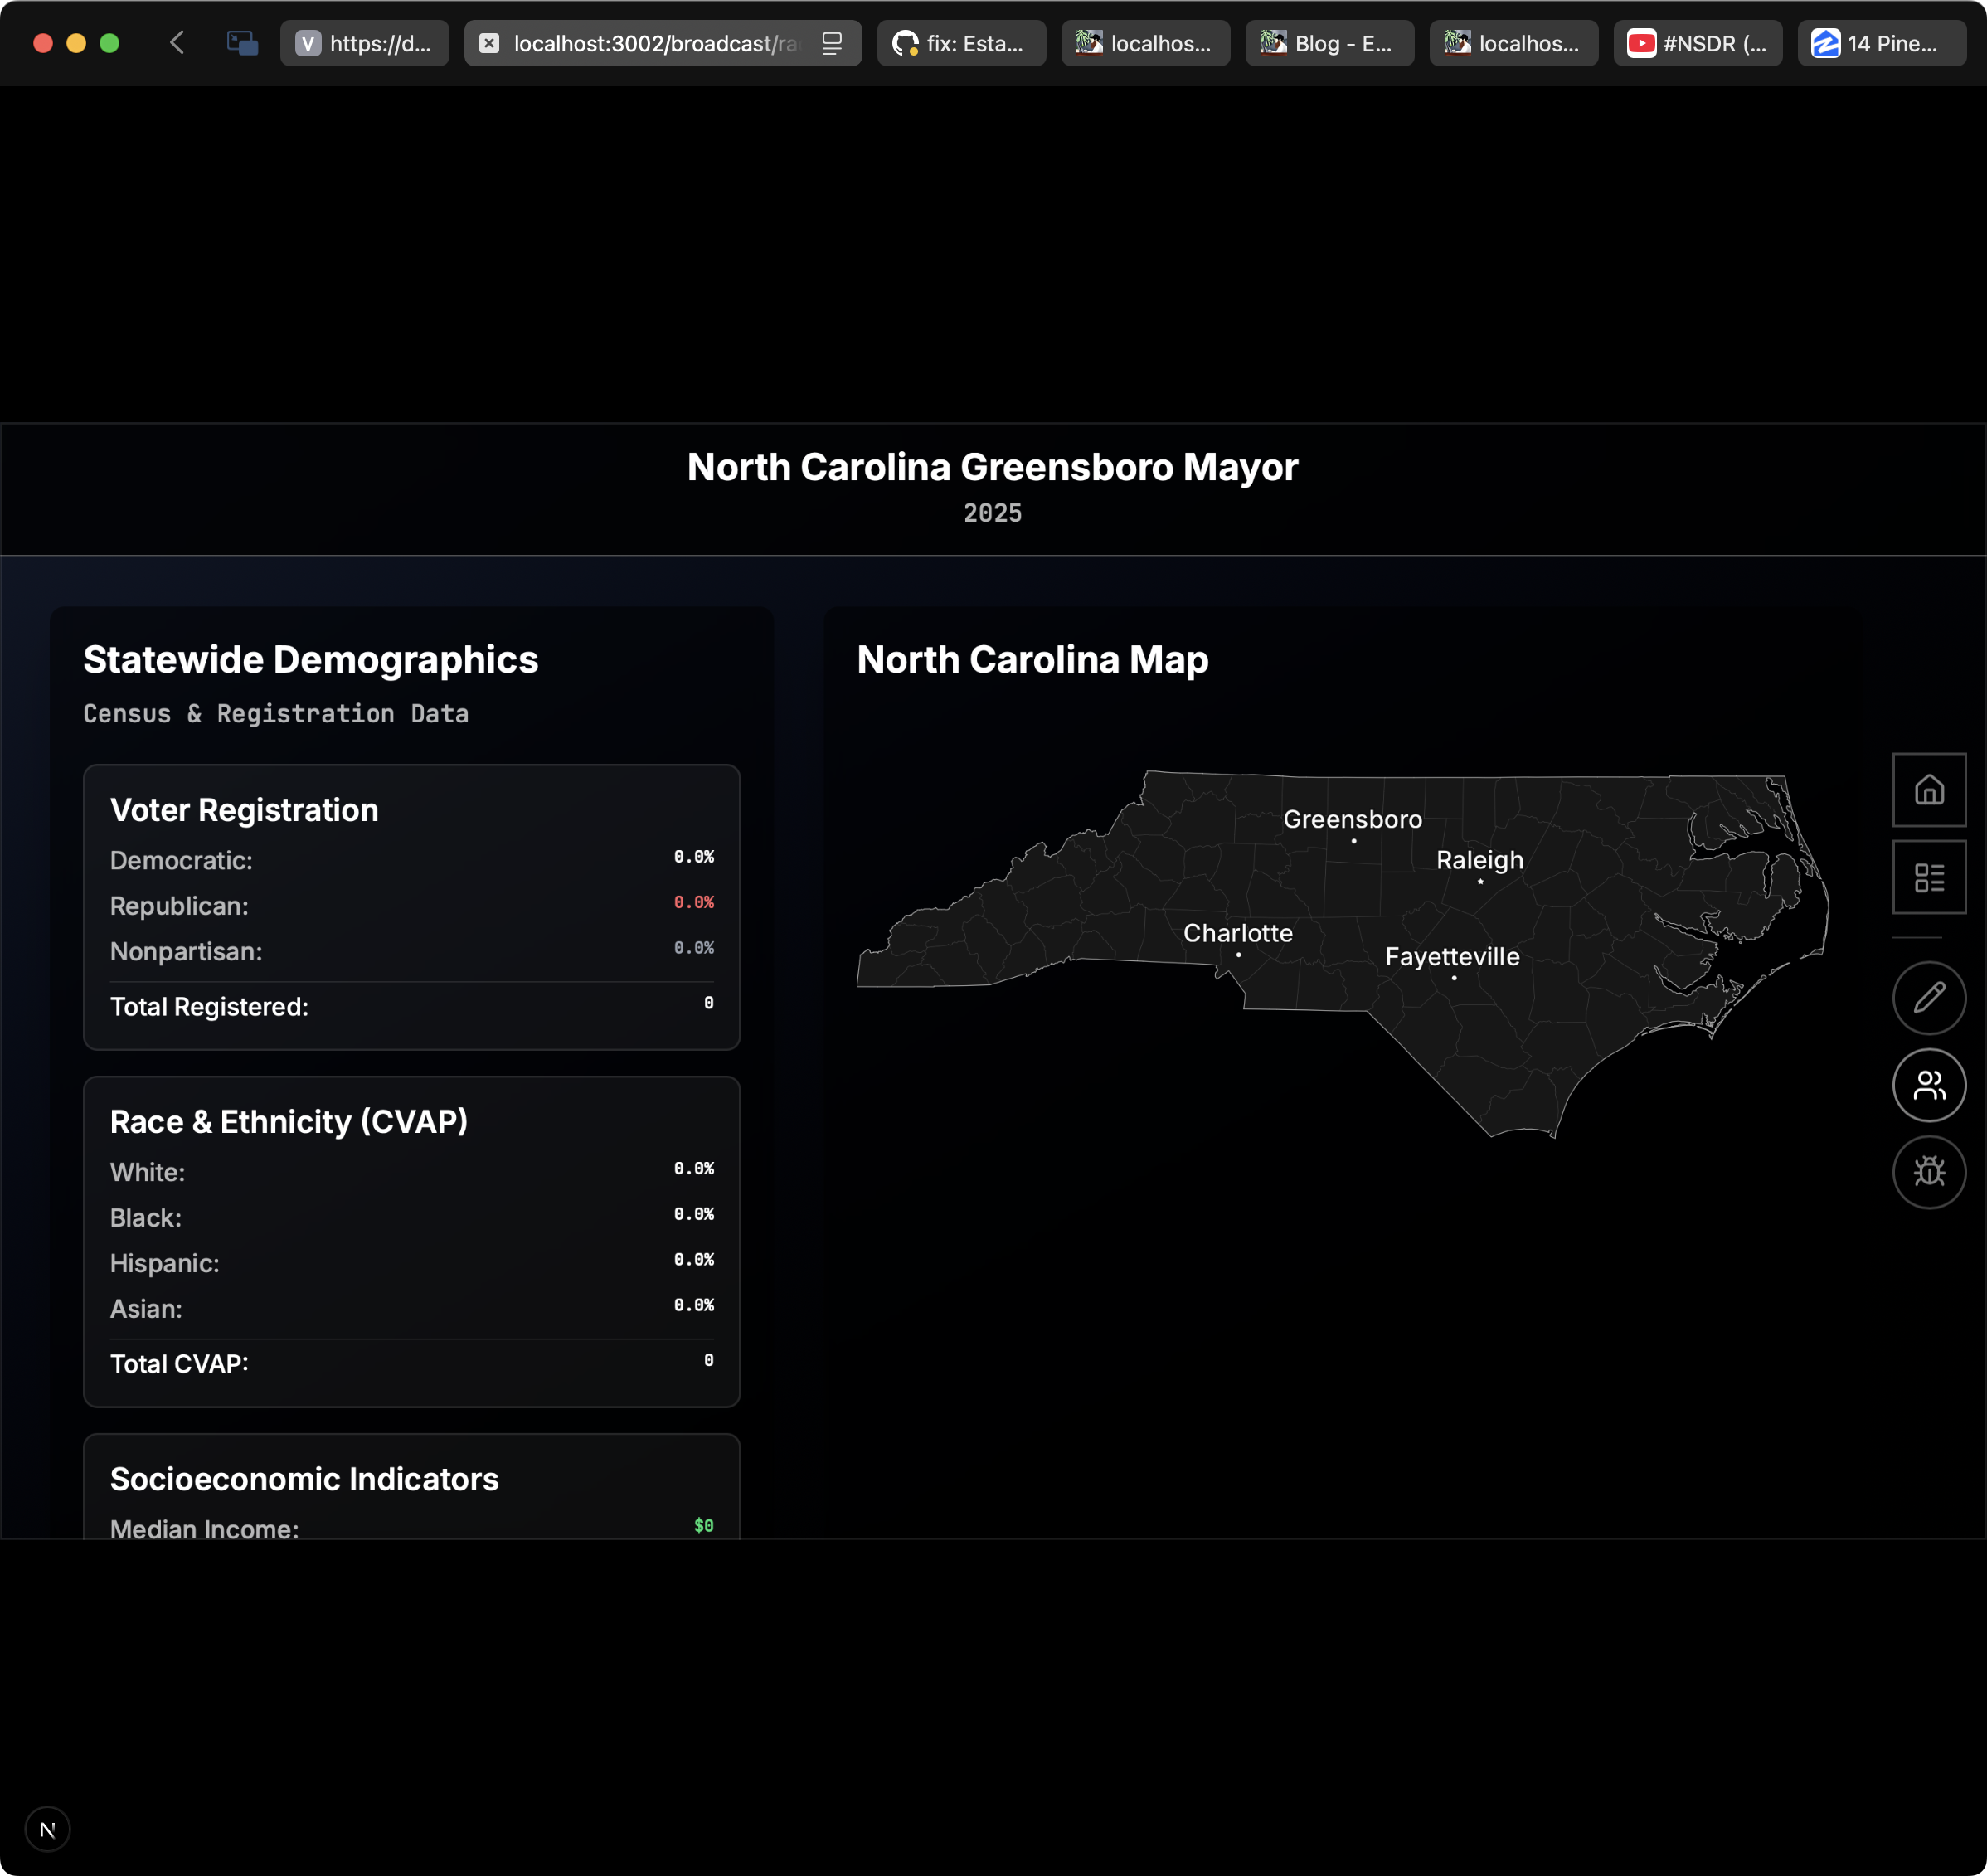This screenshot has height=1876, width=1987.
Task: Open the bug debug icon
Action: coord(1929,1172)
